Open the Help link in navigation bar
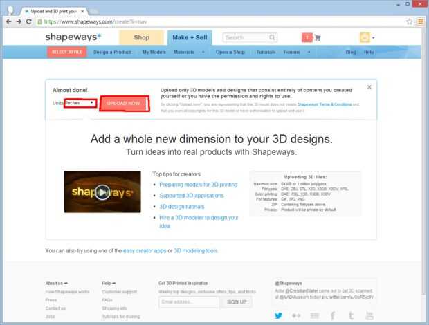 [x=369, y=52]
